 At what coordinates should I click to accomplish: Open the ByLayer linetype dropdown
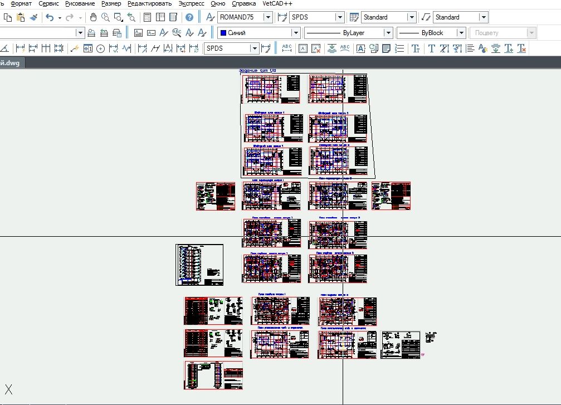click(x=388, y=33)
